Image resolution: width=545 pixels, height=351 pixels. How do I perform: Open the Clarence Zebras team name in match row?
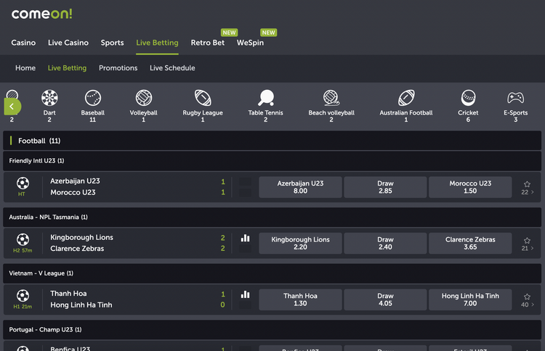77,249
